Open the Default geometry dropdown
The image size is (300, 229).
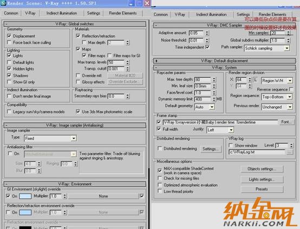tap(212, 107)
